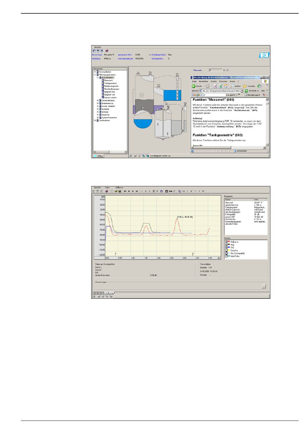Select Messwert in the navigation tree

(108, 80)
